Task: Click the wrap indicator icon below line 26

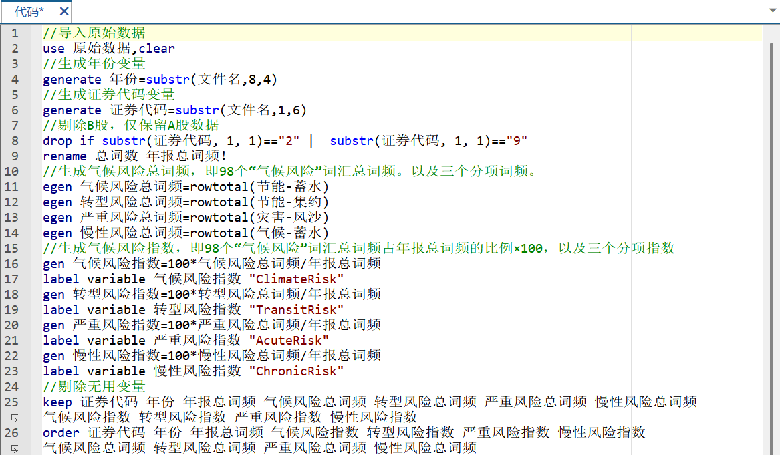Action: point(15,448)
